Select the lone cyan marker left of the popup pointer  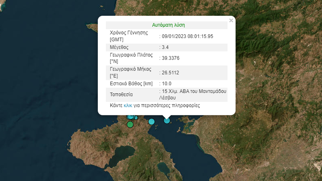pyautogui.click(x=151, y=122)
